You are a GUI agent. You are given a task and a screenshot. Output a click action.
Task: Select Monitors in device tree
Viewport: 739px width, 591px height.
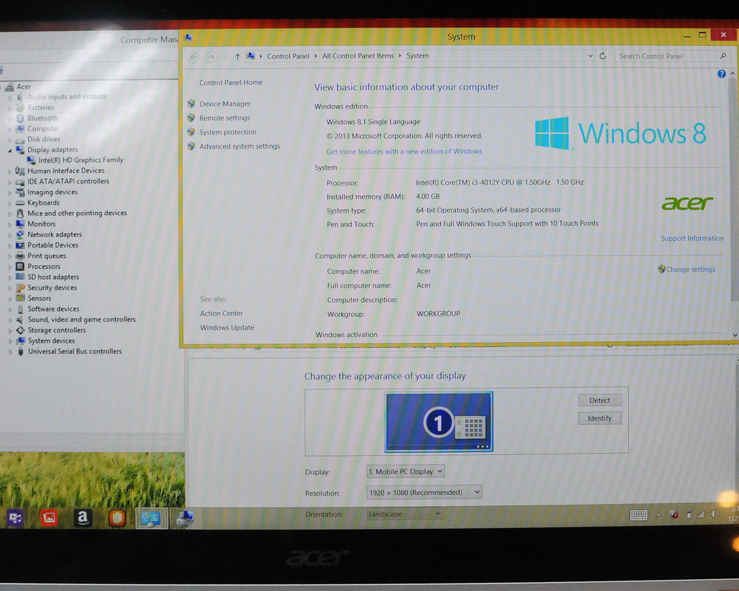tap(41, 224)
